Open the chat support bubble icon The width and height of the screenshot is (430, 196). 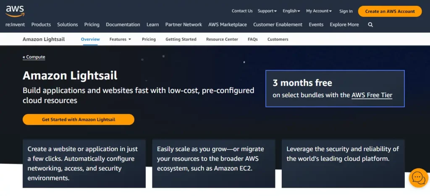coord(418,178)
